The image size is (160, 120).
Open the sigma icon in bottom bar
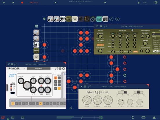click(133, 117)
